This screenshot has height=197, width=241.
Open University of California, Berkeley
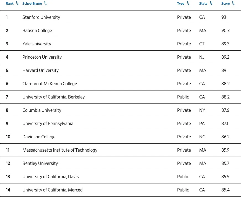54,97
